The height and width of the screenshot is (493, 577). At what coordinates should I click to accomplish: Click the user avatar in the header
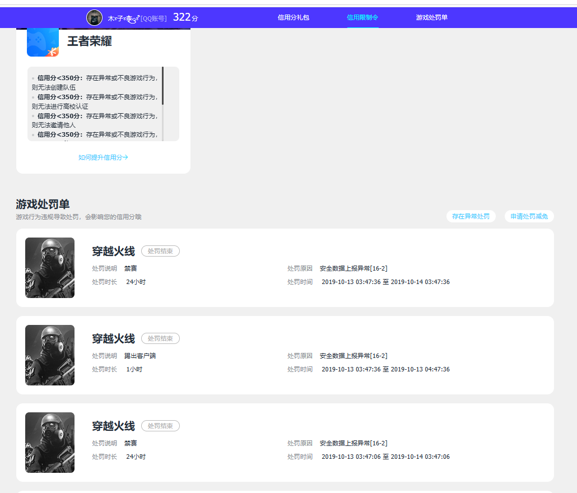(94, 18)
